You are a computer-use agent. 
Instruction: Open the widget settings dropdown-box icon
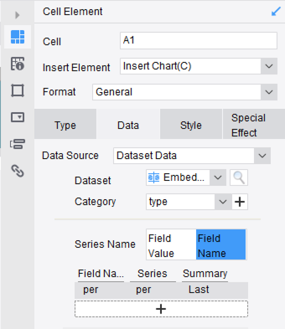[x=18, y=117]
